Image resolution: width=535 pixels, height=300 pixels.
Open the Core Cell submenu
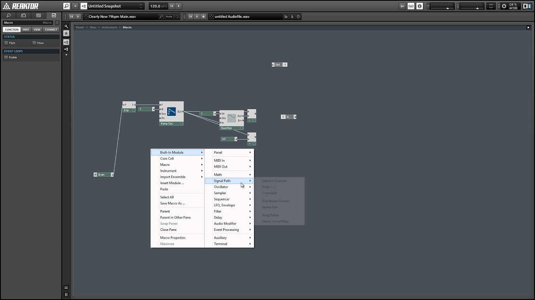(178, 159)
